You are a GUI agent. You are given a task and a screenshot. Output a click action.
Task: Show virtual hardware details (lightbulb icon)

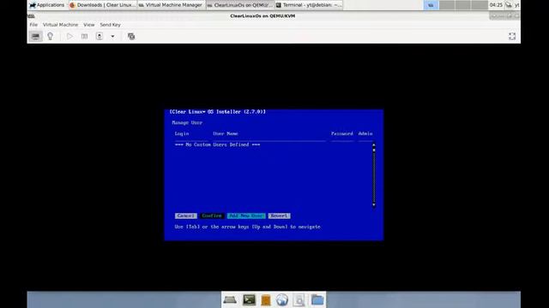[x=50, y=36]
